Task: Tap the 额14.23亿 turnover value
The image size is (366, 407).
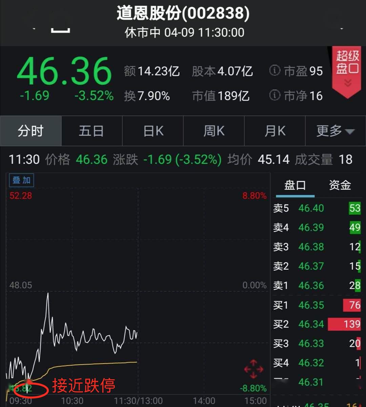Action: click(152, 71)
